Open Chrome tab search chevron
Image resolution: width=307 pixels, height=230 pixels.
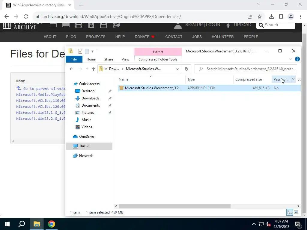[259, 4]
